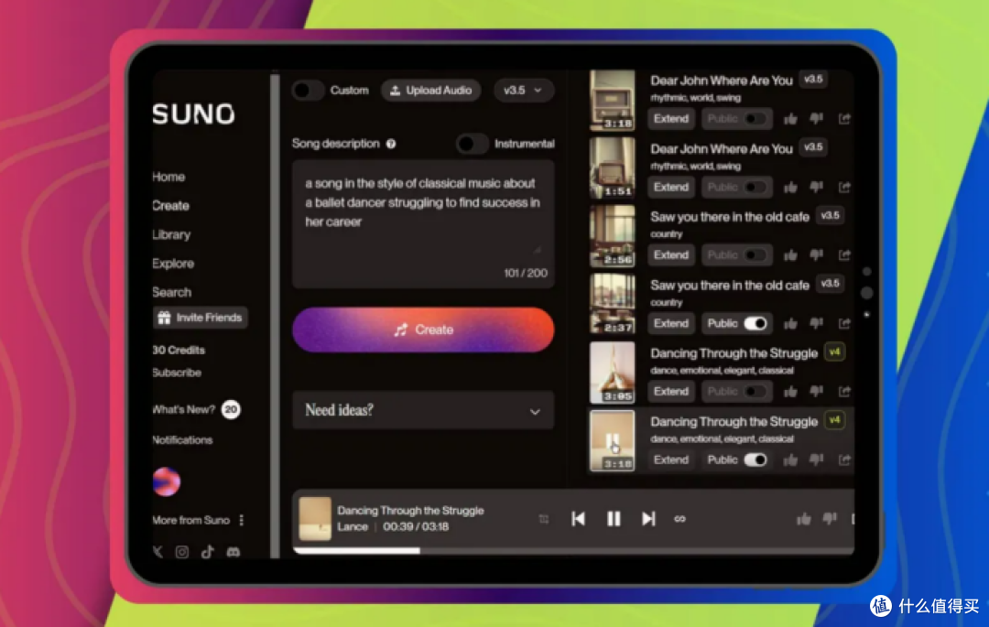Toggle shuffle in the player bar

tap(544, 519)
